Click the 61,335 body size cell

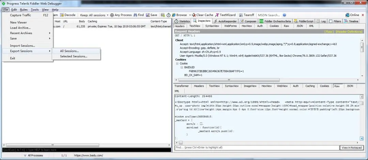click(x=81, y=26)
